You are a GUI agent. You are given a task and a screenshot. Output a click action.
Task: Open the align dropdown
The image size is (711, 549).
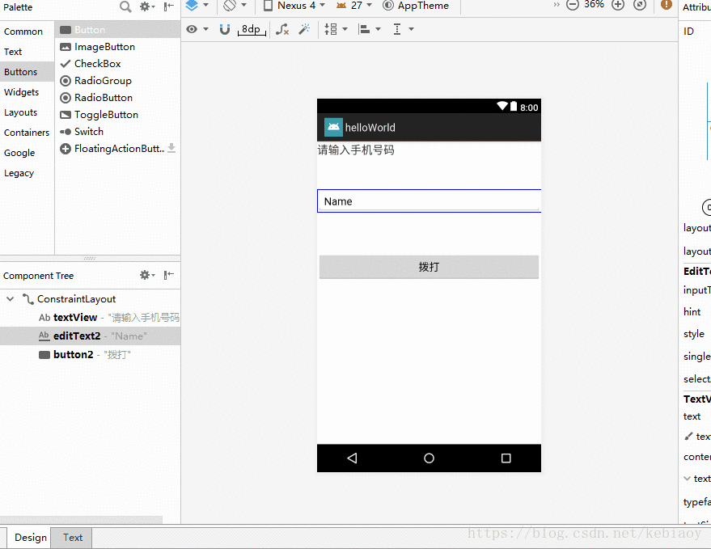369,29
